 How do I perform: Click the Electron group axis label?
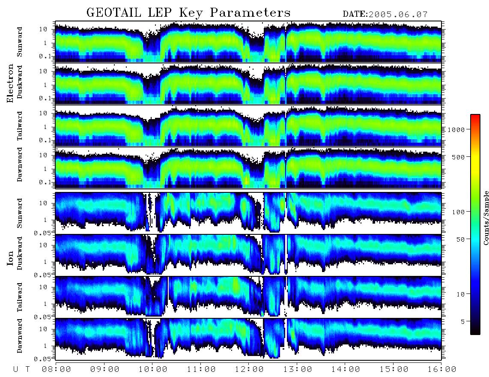pyautogui.click(x=10, y=83)
